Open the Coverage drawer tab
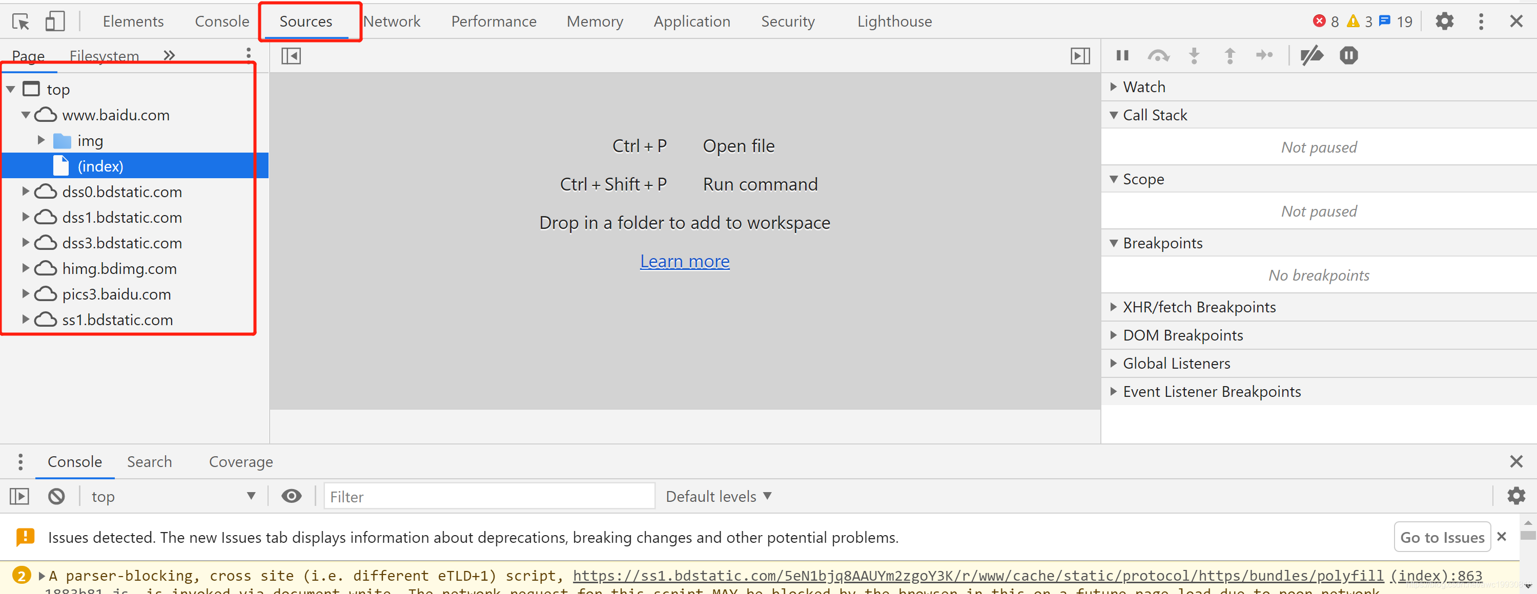The width and height of the screenshot is (1537, 594). 240,461
